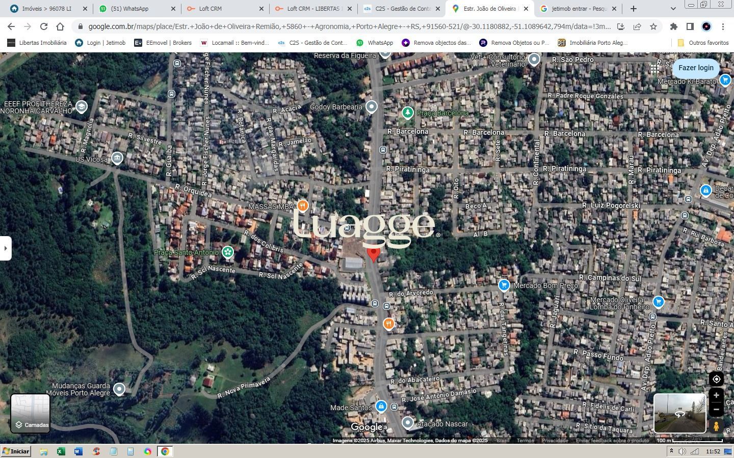Open the Termos link at bottom
Viewport: 734px width, 458px height.
[525, 441]
